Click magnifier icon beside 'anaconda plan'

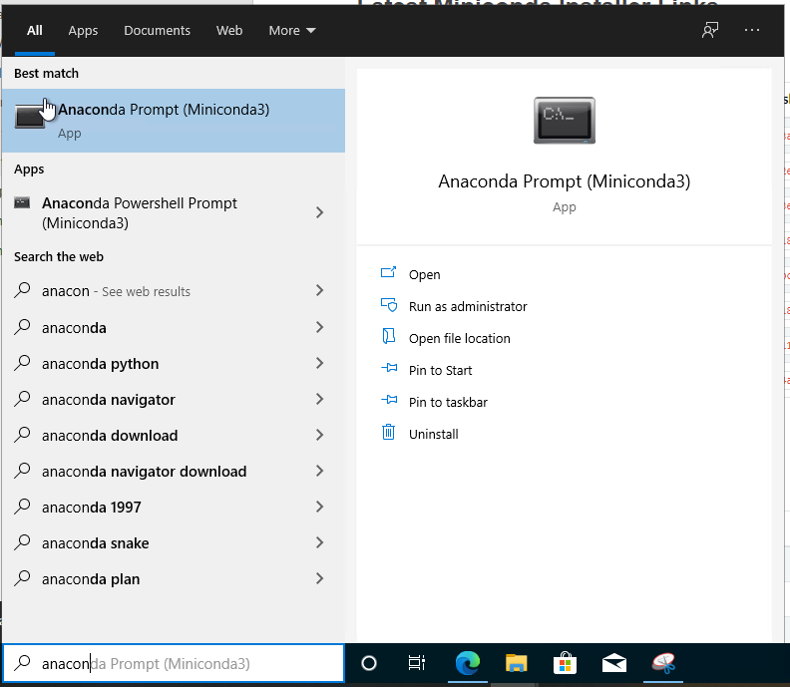[22, 578]
